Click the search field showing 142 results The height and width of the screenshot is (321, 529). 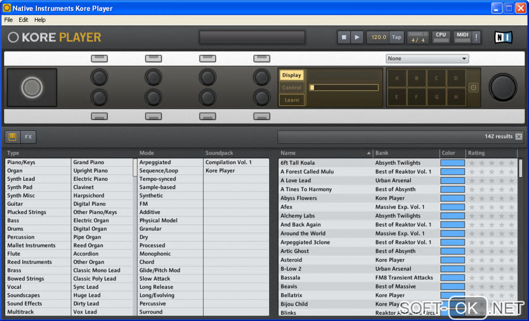click(400, 137)
